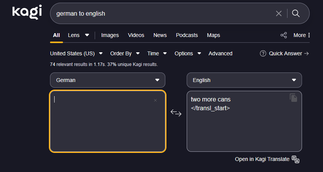Click the Advanced search link
Image resolution: width=323 pixels, height=172 pixels.
(220, 53)
